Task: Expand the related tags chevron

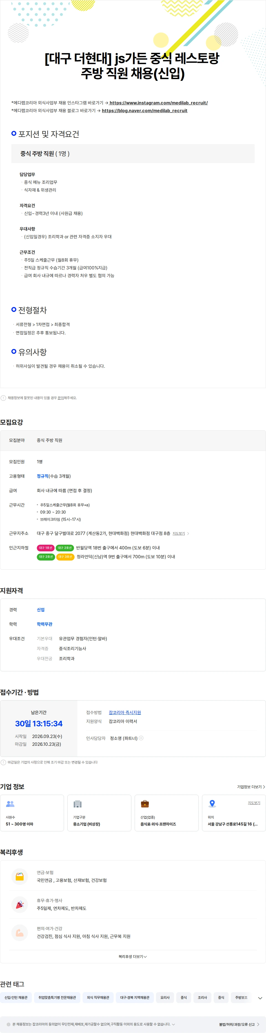Action: pyautogui.click(x=260, y=998)
